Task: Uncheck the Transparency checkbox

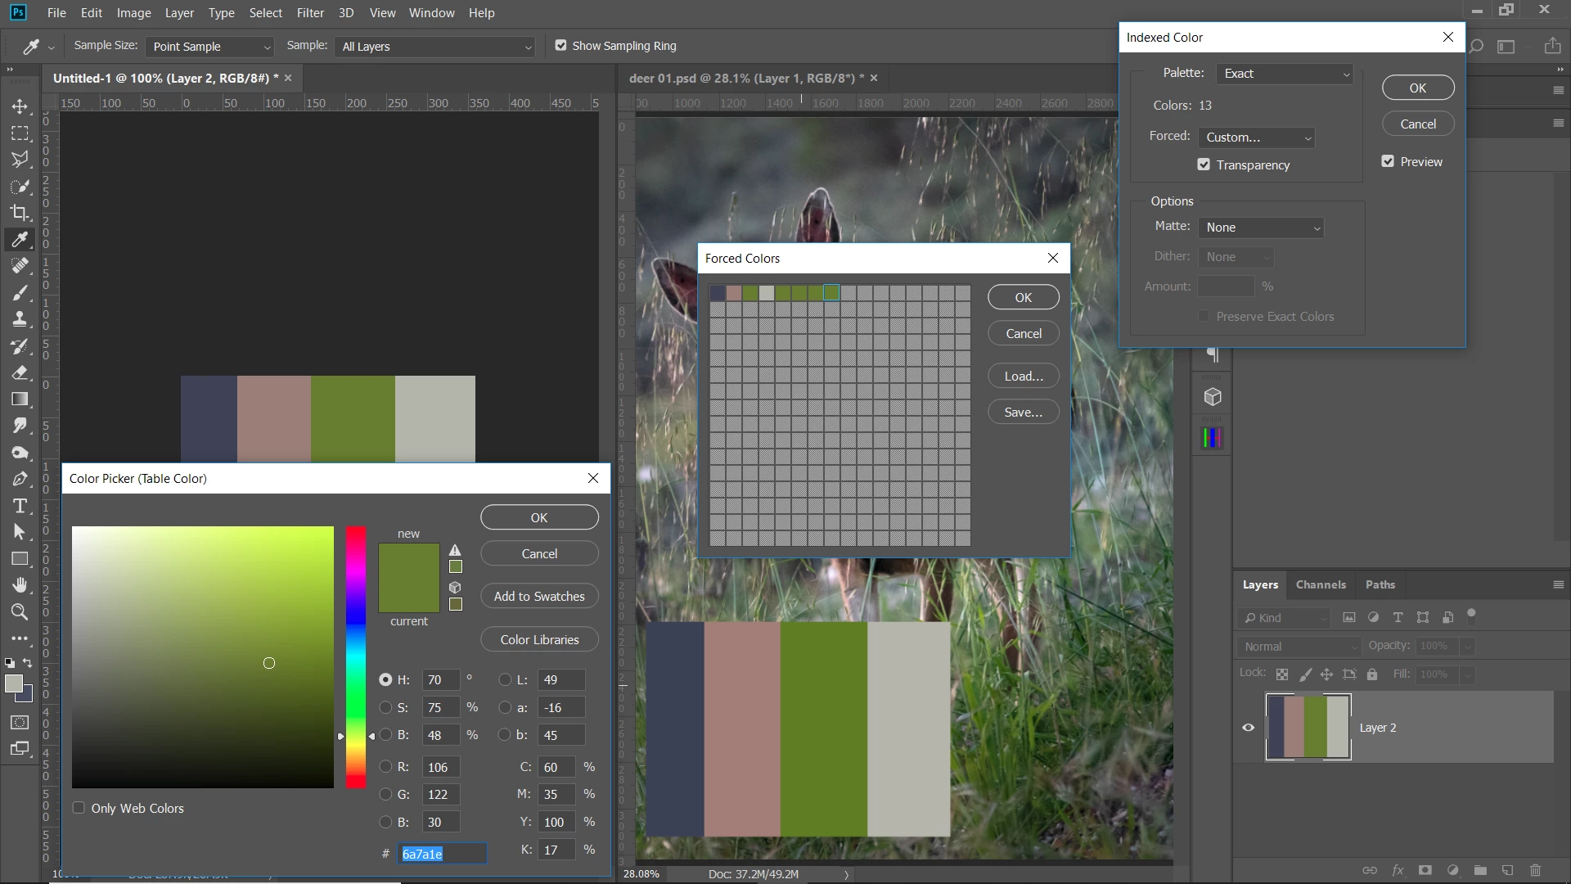Action: coord(1204,165)
